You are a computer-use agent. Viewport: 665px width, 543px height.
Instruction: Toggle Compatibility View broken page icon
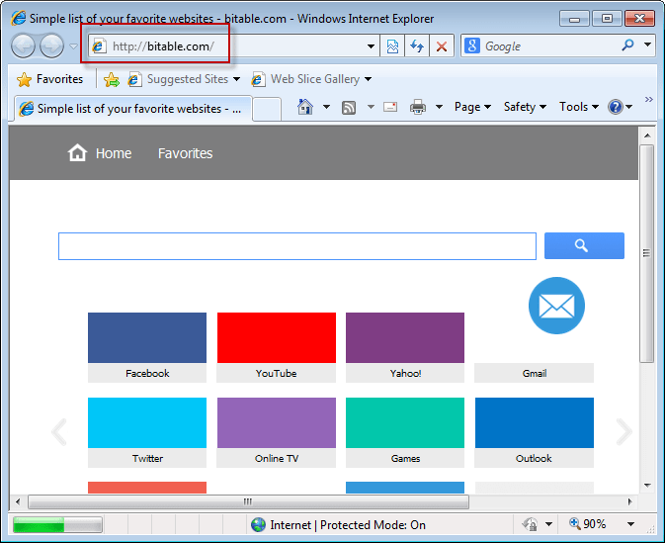coord(392,46)
